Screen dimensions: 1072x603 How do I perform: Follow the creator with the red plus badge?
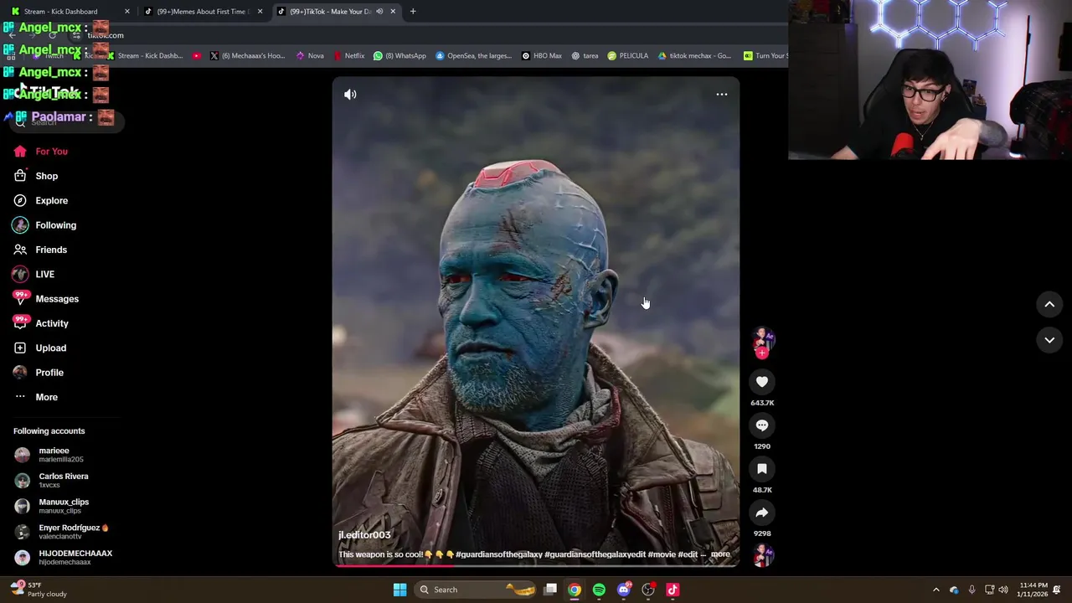tap(762, 353)
